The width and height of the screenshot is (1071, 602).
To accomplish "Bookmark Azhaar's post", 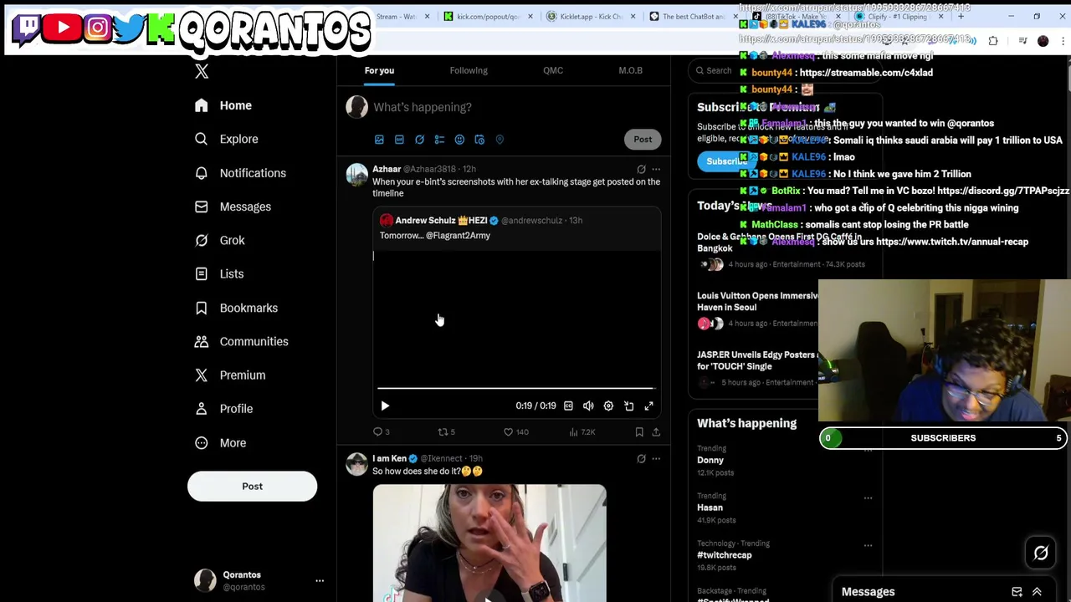I will click(x=639, y=432).
